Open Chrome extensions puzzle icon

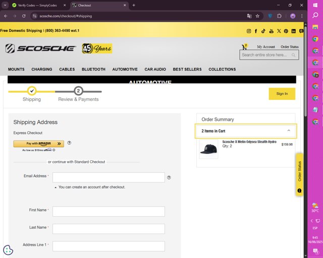click(279, 16)
